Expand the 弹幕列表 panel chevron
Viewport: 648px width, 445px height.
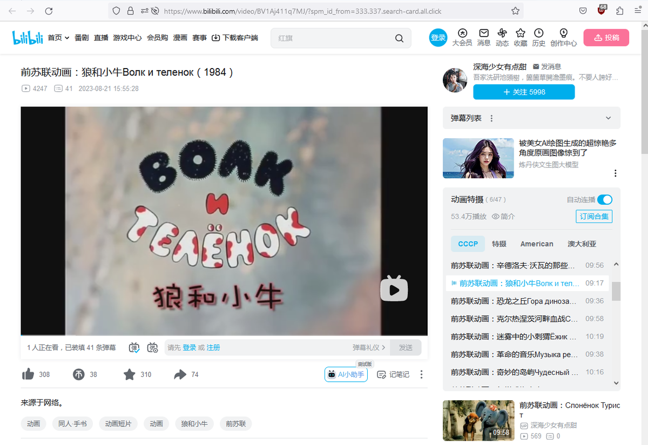pos(609,118)
